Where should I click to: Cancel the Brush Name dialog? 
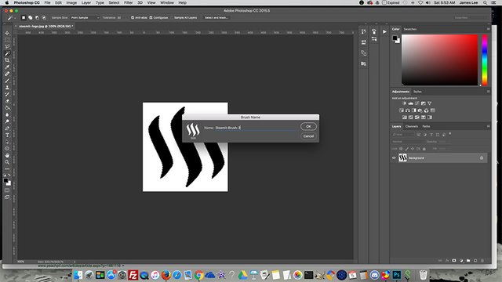click(x=308, y=136)
